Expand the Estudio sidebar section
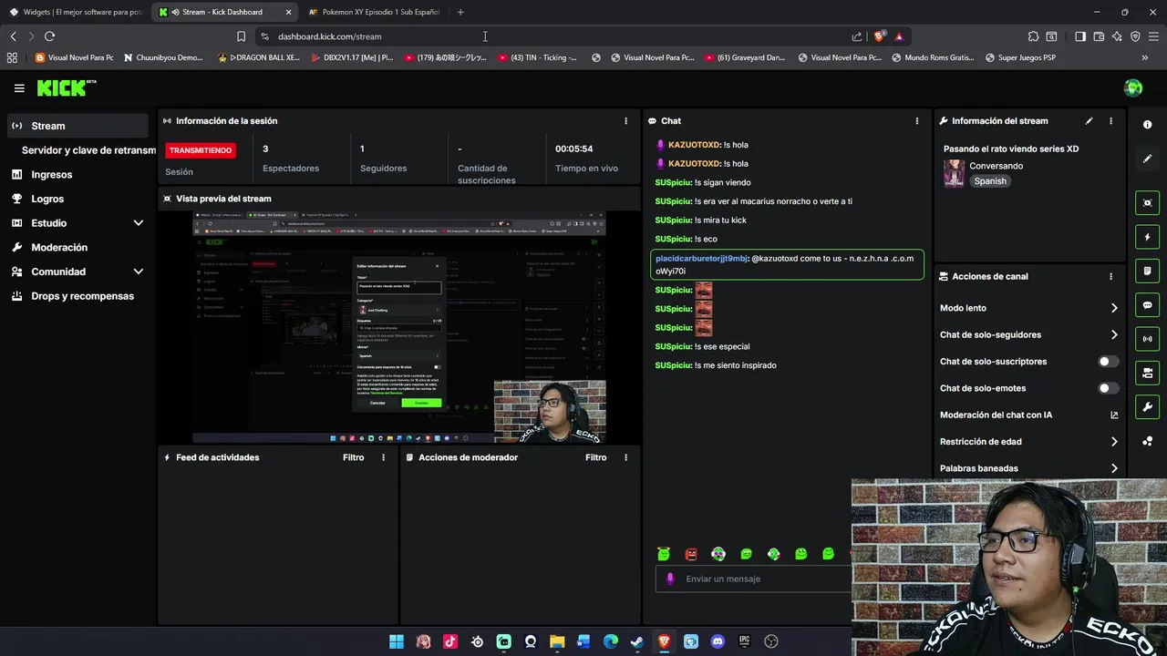 tap(139, 223)
